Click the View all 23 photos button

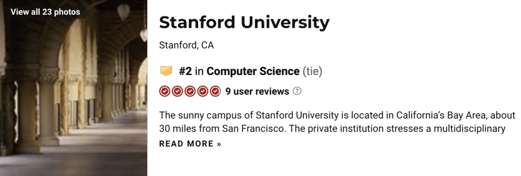[x=45, y=12]
